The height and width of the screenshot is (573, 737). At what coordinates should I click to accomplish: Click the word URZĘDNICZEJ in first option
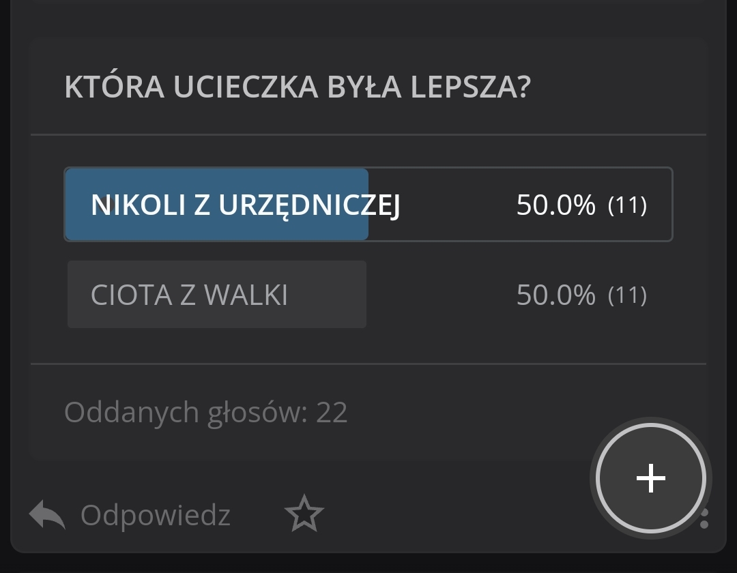(309, 205)
